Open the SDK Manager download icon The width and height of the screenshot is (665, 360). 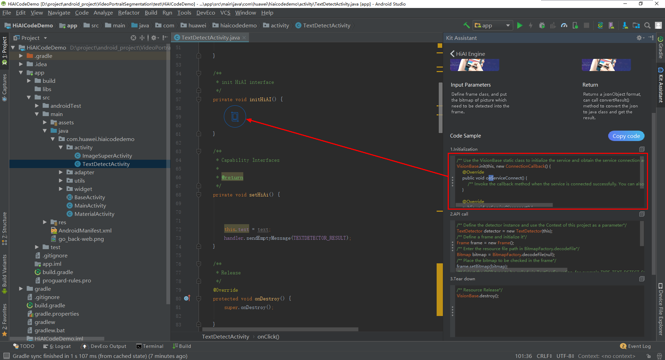pos(625,25)
